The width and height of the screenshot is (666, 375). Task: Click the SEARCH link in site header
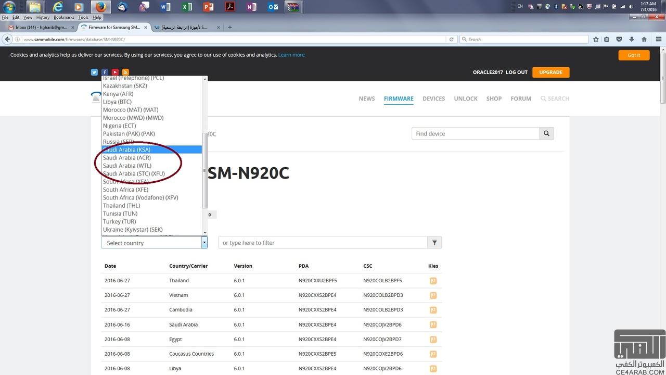point(555,98)
